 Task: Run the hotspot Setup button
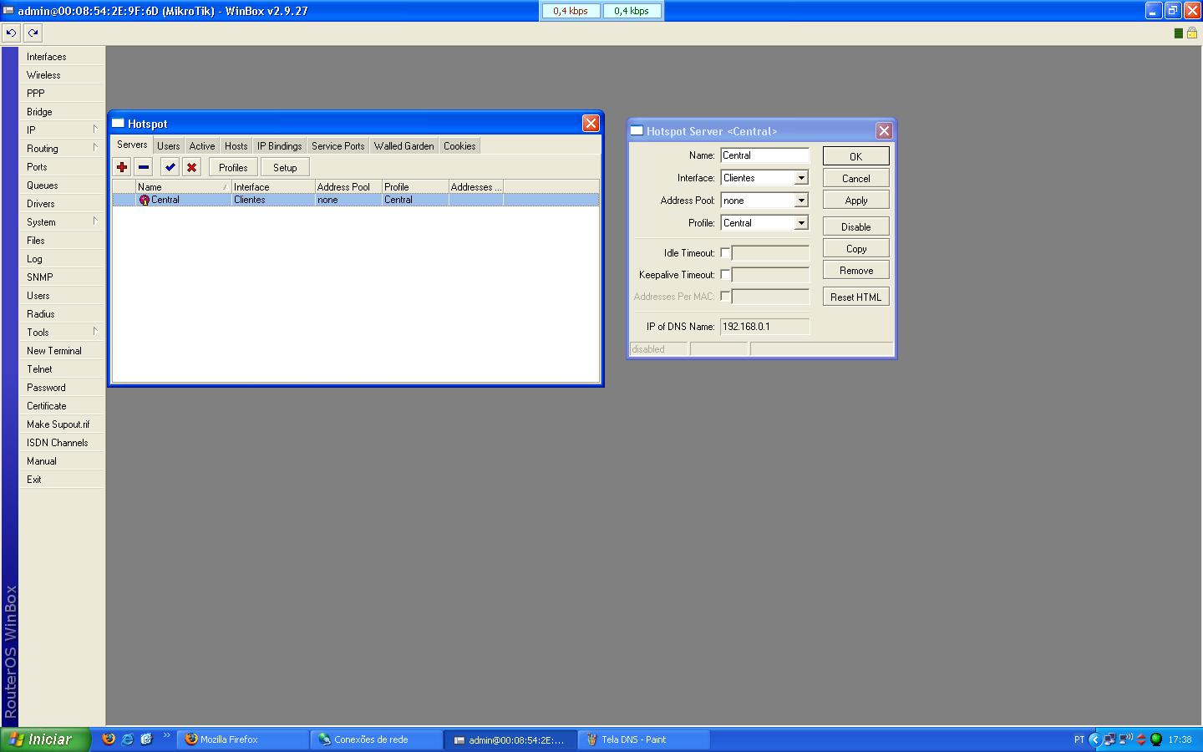[x=285, y=167]
